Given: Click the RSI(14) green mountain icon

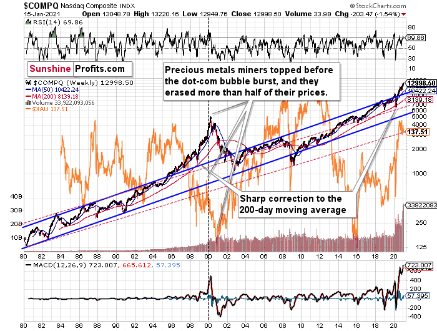Looking at the screenshot, I should click(x=28, y=22).
